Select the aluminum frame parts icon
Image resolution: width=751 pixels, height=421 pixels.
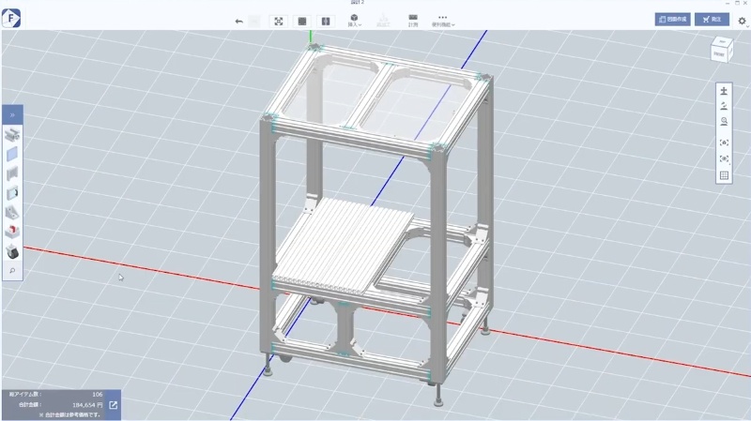pos(13,135)
